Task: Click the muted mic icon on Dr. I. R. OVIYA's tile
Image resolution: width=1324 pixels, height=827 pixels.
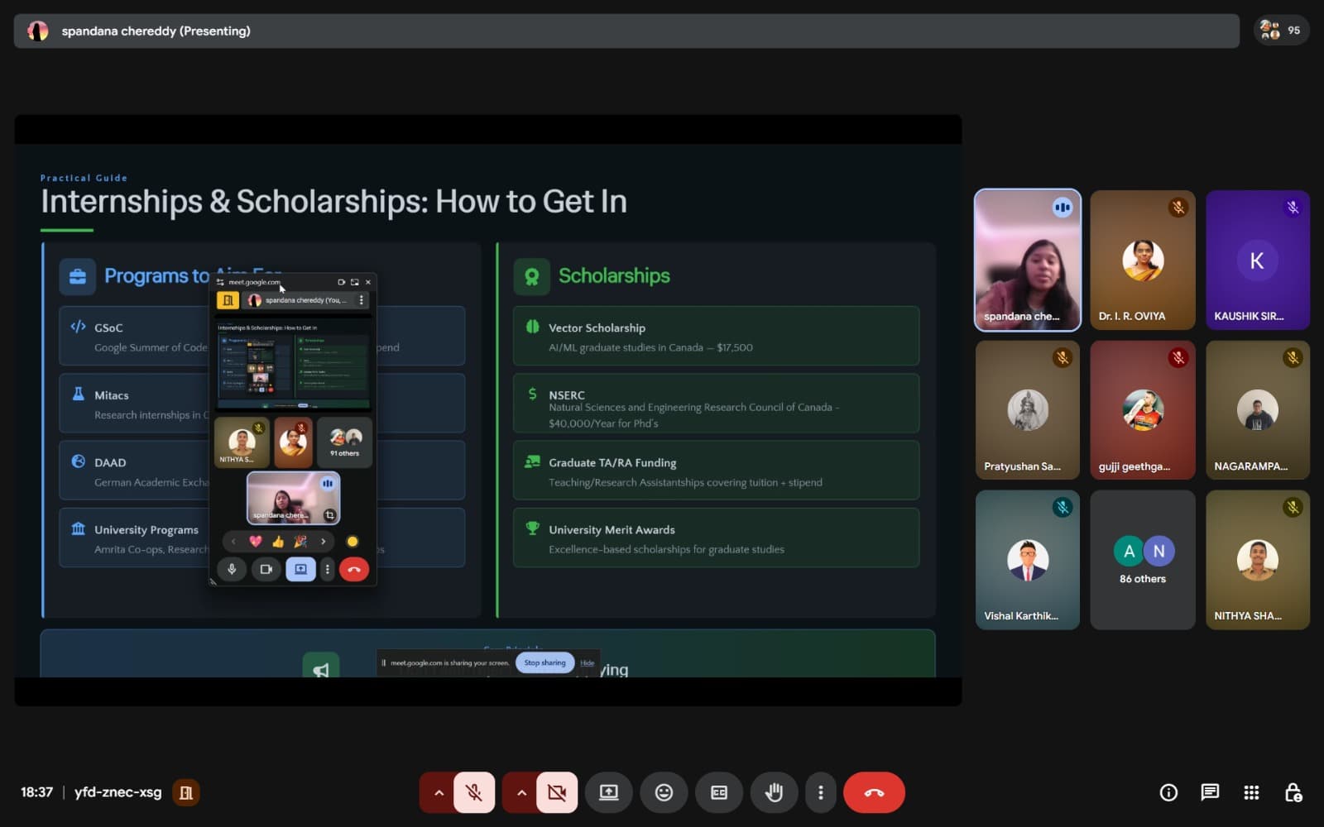Action: [1178, 208]
